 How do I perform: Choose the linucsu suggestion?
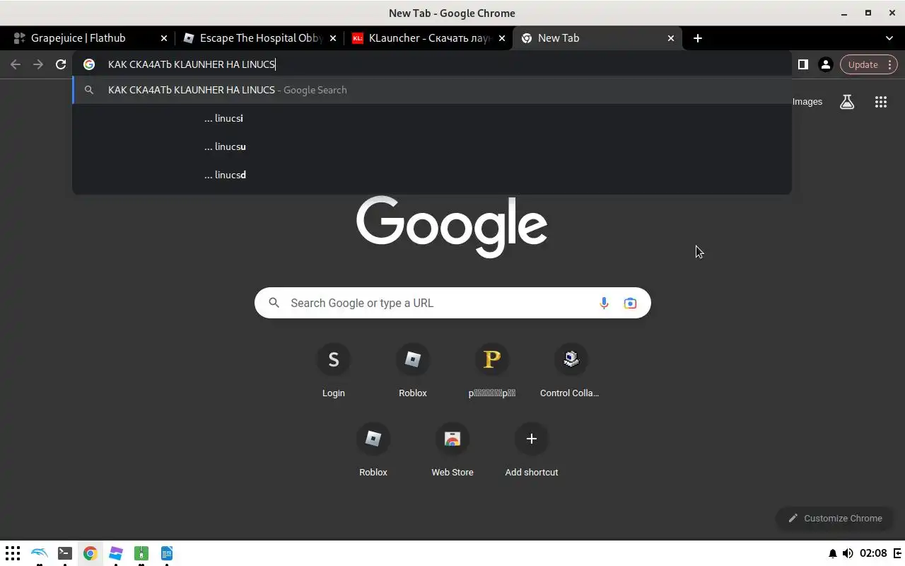click(432, 146)
